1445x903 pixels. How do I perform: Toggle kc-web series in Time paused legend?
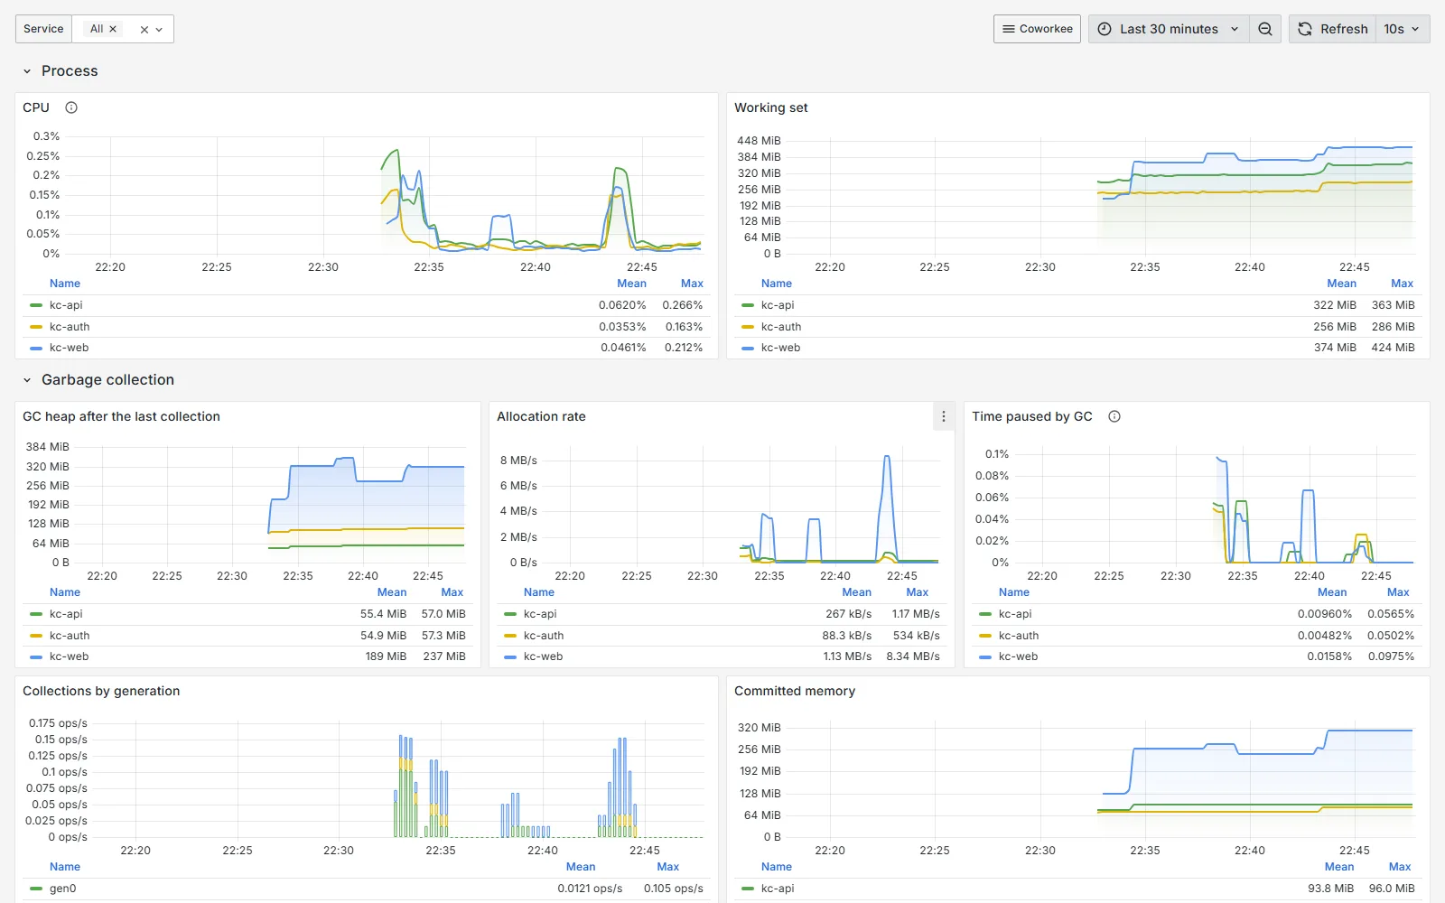[1018, 656]
